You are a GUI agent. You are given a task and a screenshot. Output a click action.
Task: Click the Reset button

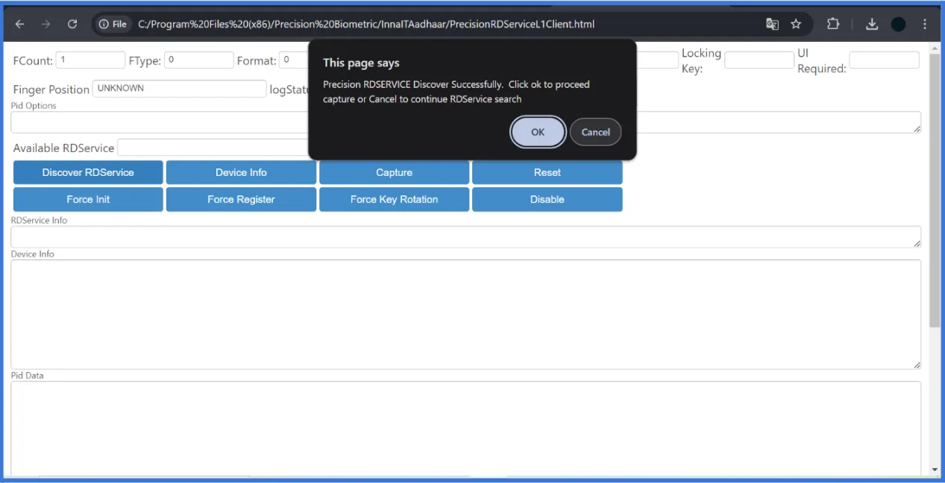pos(547,172)
